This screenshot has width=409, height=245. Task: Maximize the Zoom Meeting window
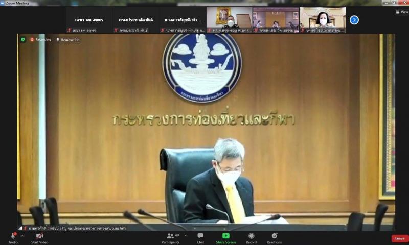[394, 3]
